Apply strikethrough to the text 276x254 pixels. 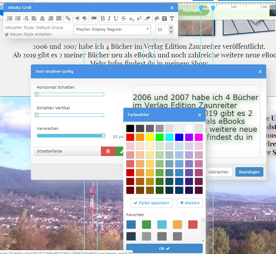click(x=124, y=19)
